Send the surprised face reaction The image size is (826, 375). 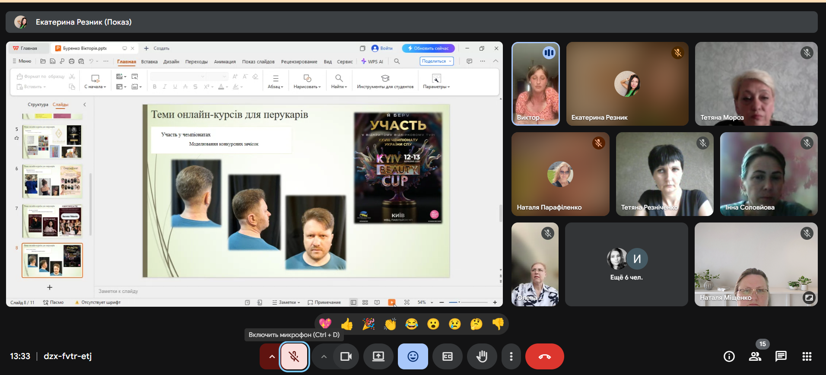pyautogui.click(x=433, y=324)
